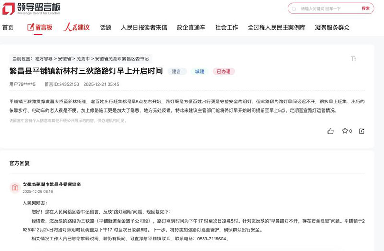Click the 城建 category tag
Image resolution: width=384 pixels, height=251 pixels.
tap(199, 71)
